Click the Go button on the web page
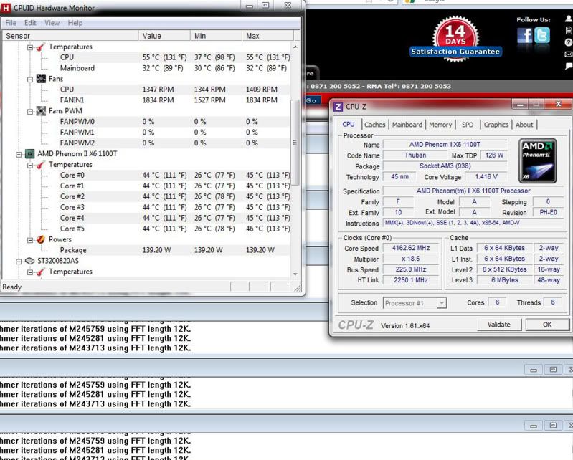Image resolution: width=573 pixels, height=460 pixels. click(313, 100)
